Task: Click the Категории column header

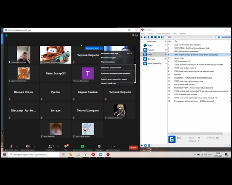Action: click(x=152, y=41)
